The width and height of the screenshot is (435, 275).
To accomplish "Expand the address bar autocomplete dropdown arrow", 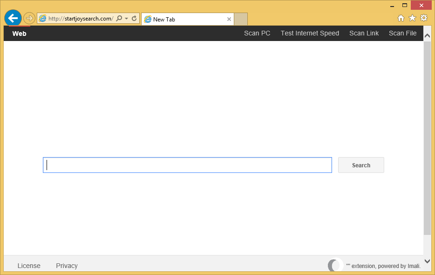I will pyautogui.click(x=126, y=19).
